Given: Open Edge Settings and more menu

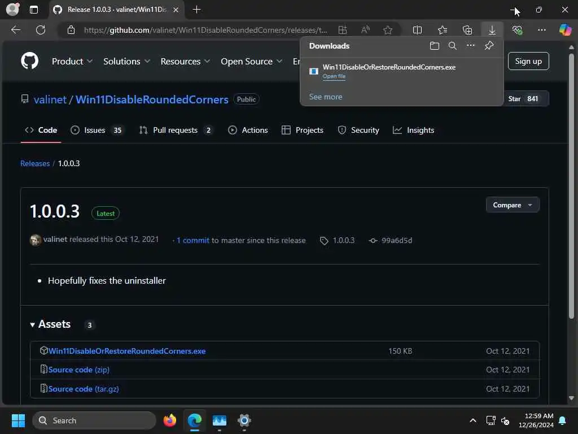Looking at the screenshot, I should coord(541,30).
